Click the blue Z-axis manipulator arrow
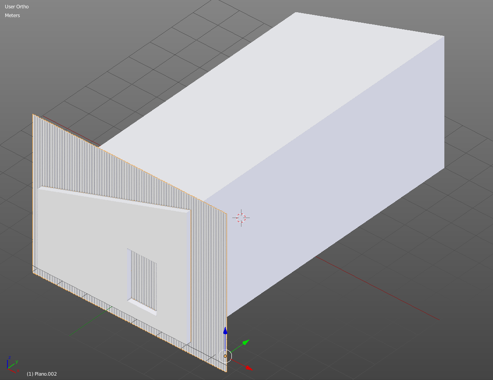This screenshot has width=493, height=380. (x=225, y=331)
